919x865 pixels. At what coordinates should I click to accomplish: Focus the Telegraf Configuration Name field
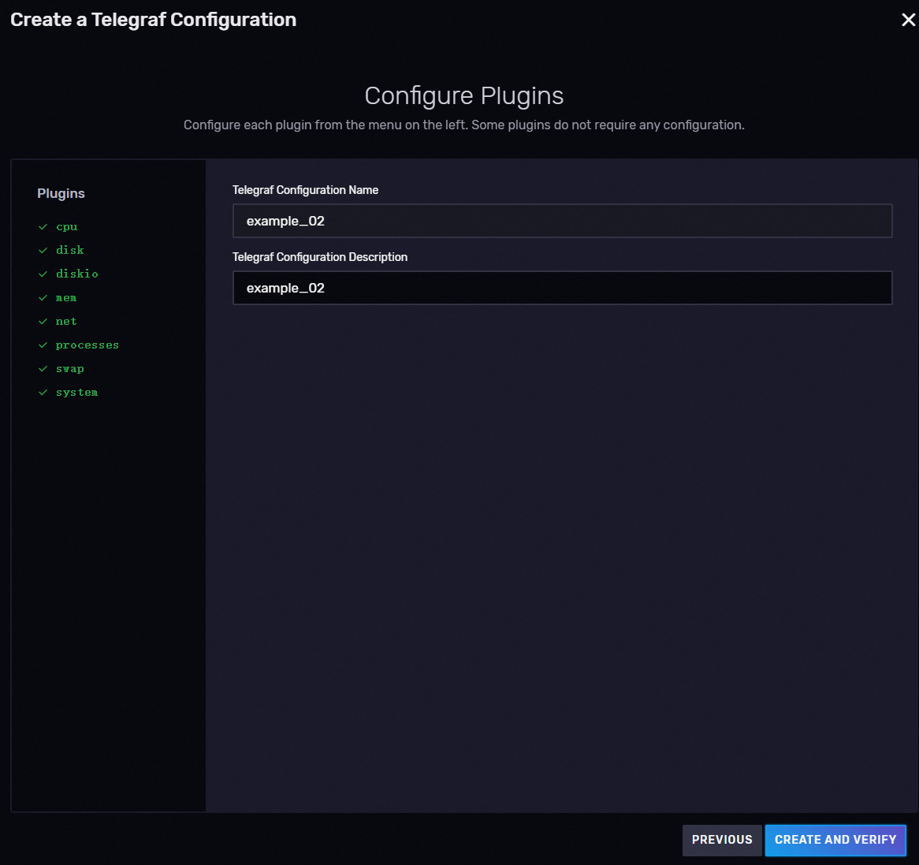(562, 221)
